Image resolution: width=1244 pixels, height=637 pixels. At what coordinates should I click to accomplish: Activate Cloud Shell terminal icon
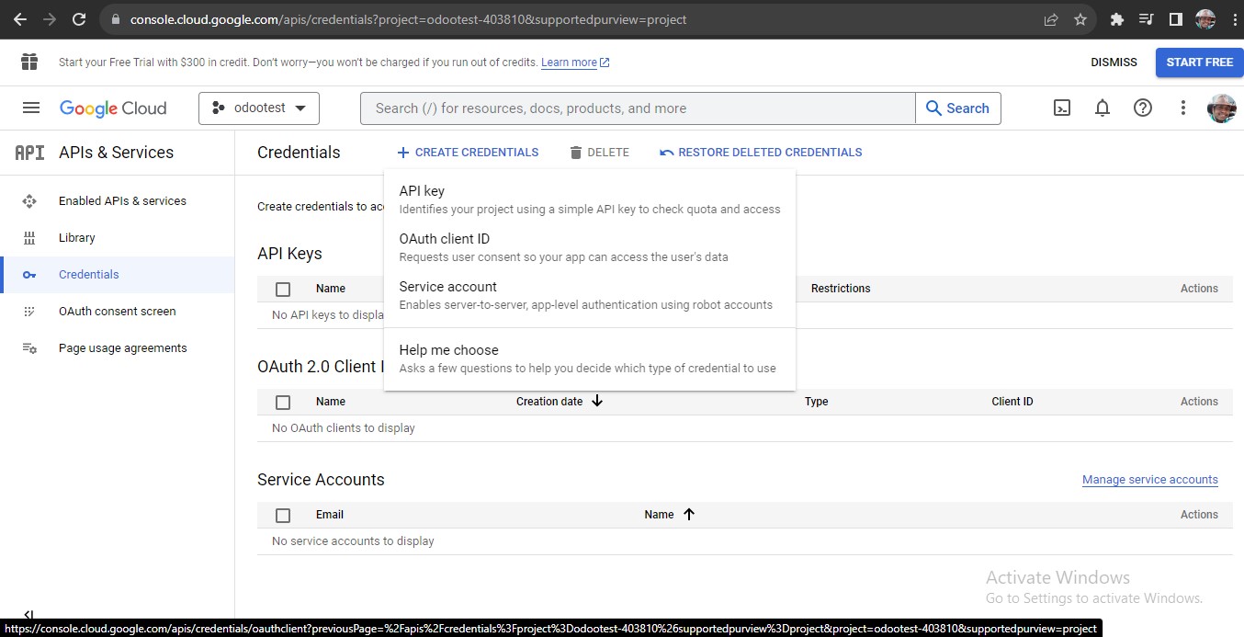pos(1062,108)
